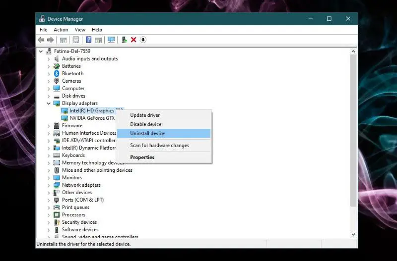Select the Mice and other pointing devices icon
Viewport: 397px width, 261px height.
pos(57,170)
